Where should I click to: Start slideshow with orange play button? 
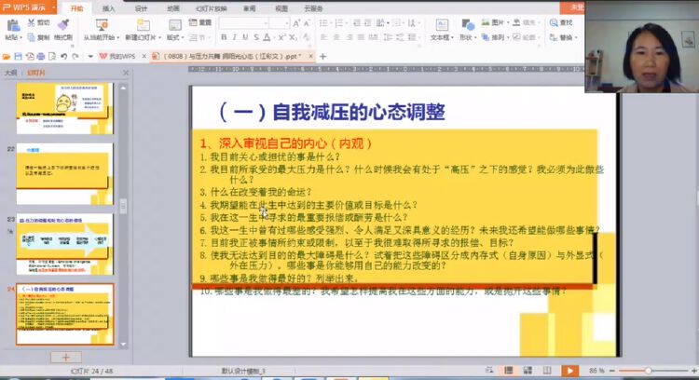(569, 371)
